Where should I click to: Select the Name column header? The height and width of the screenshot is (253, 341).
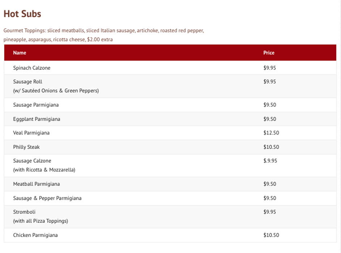point(20,53)
